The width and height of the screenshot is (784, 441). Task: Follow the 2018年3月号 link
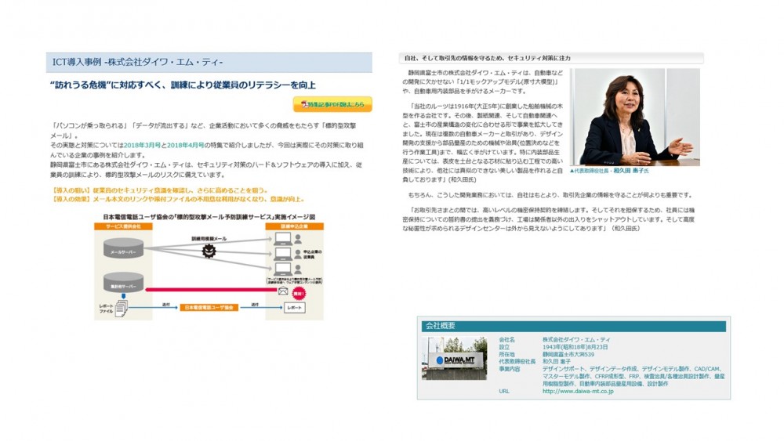(142, 146)
